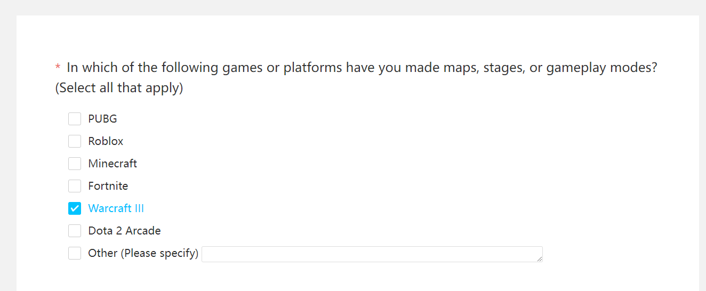Click the gray margin above the form
This screenshot has width=706, height=291.
click(352, 7)
